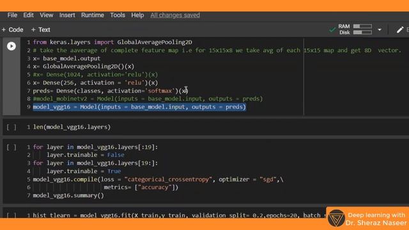Click the layer.trainable = False line

[x=86, y=155]
